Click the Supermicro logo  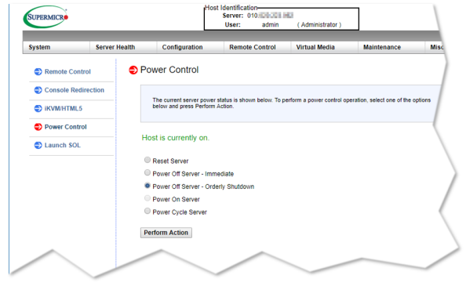tap(46, 17)
